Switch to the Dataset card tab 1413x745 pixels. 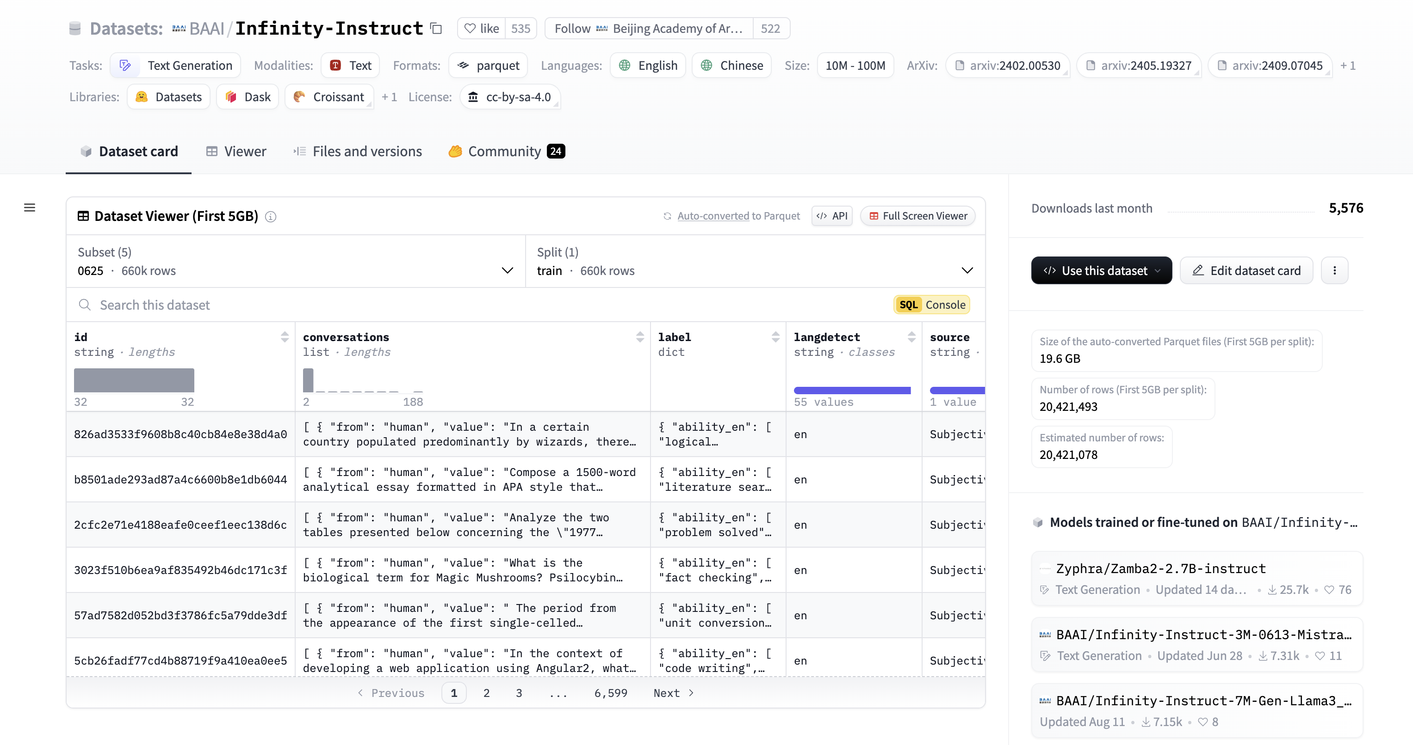point(129,151)
